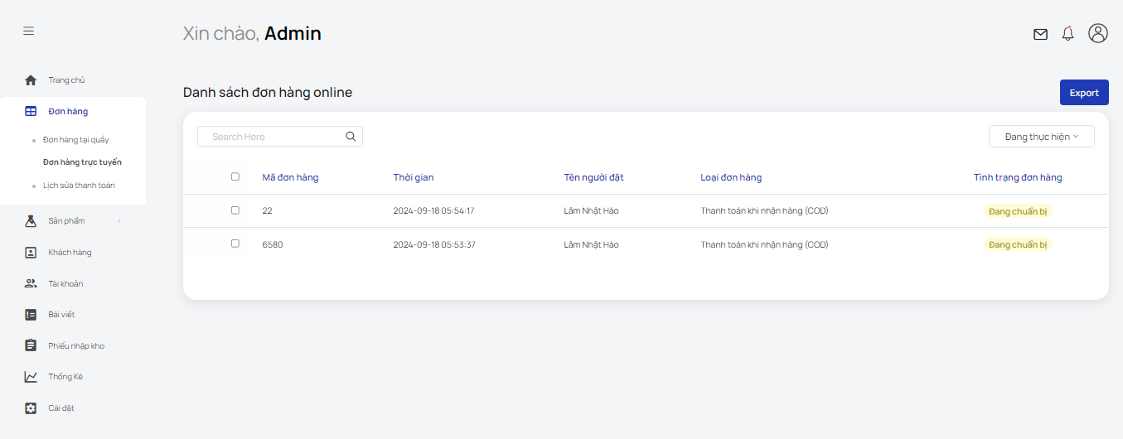1123x439 pixels.
Task: Click the Sản phẩm flask icon
Action: [x=31, y=221]
